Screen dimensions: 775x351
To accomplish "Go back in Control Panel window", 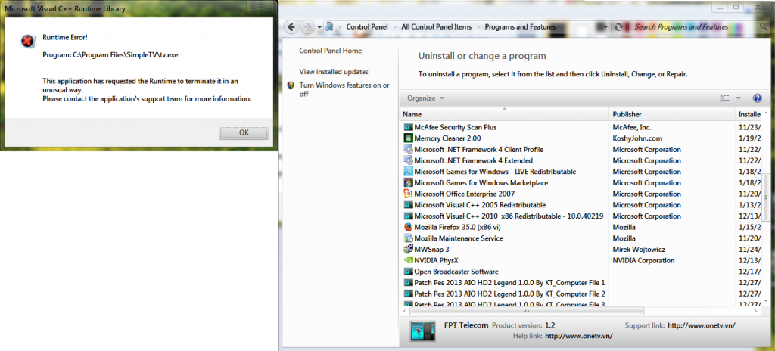I will coord(291,26).
